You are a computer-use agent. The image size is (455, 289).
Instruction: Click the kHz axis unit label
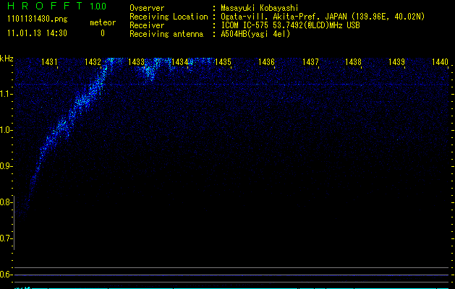tap(7, 59)
